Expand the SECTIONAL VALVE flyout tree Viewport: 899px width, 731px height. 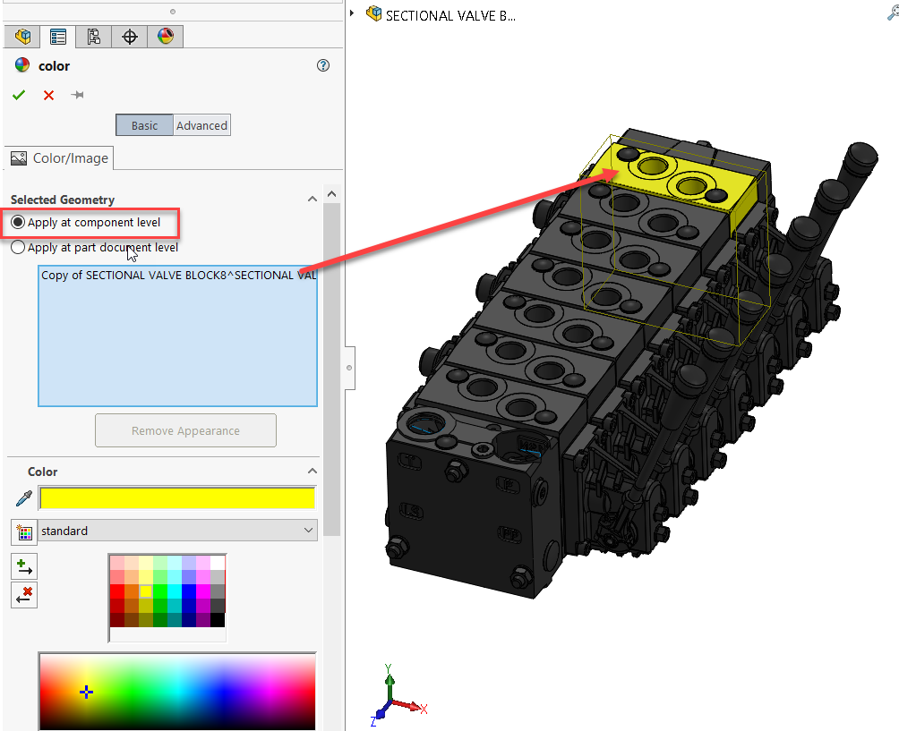(352, 13)
